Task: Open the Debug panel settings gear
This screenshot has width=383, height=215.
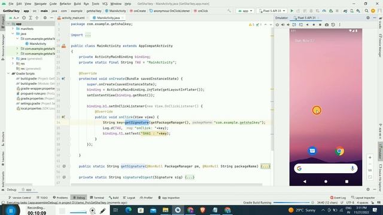Action: (x=368, y=189)
